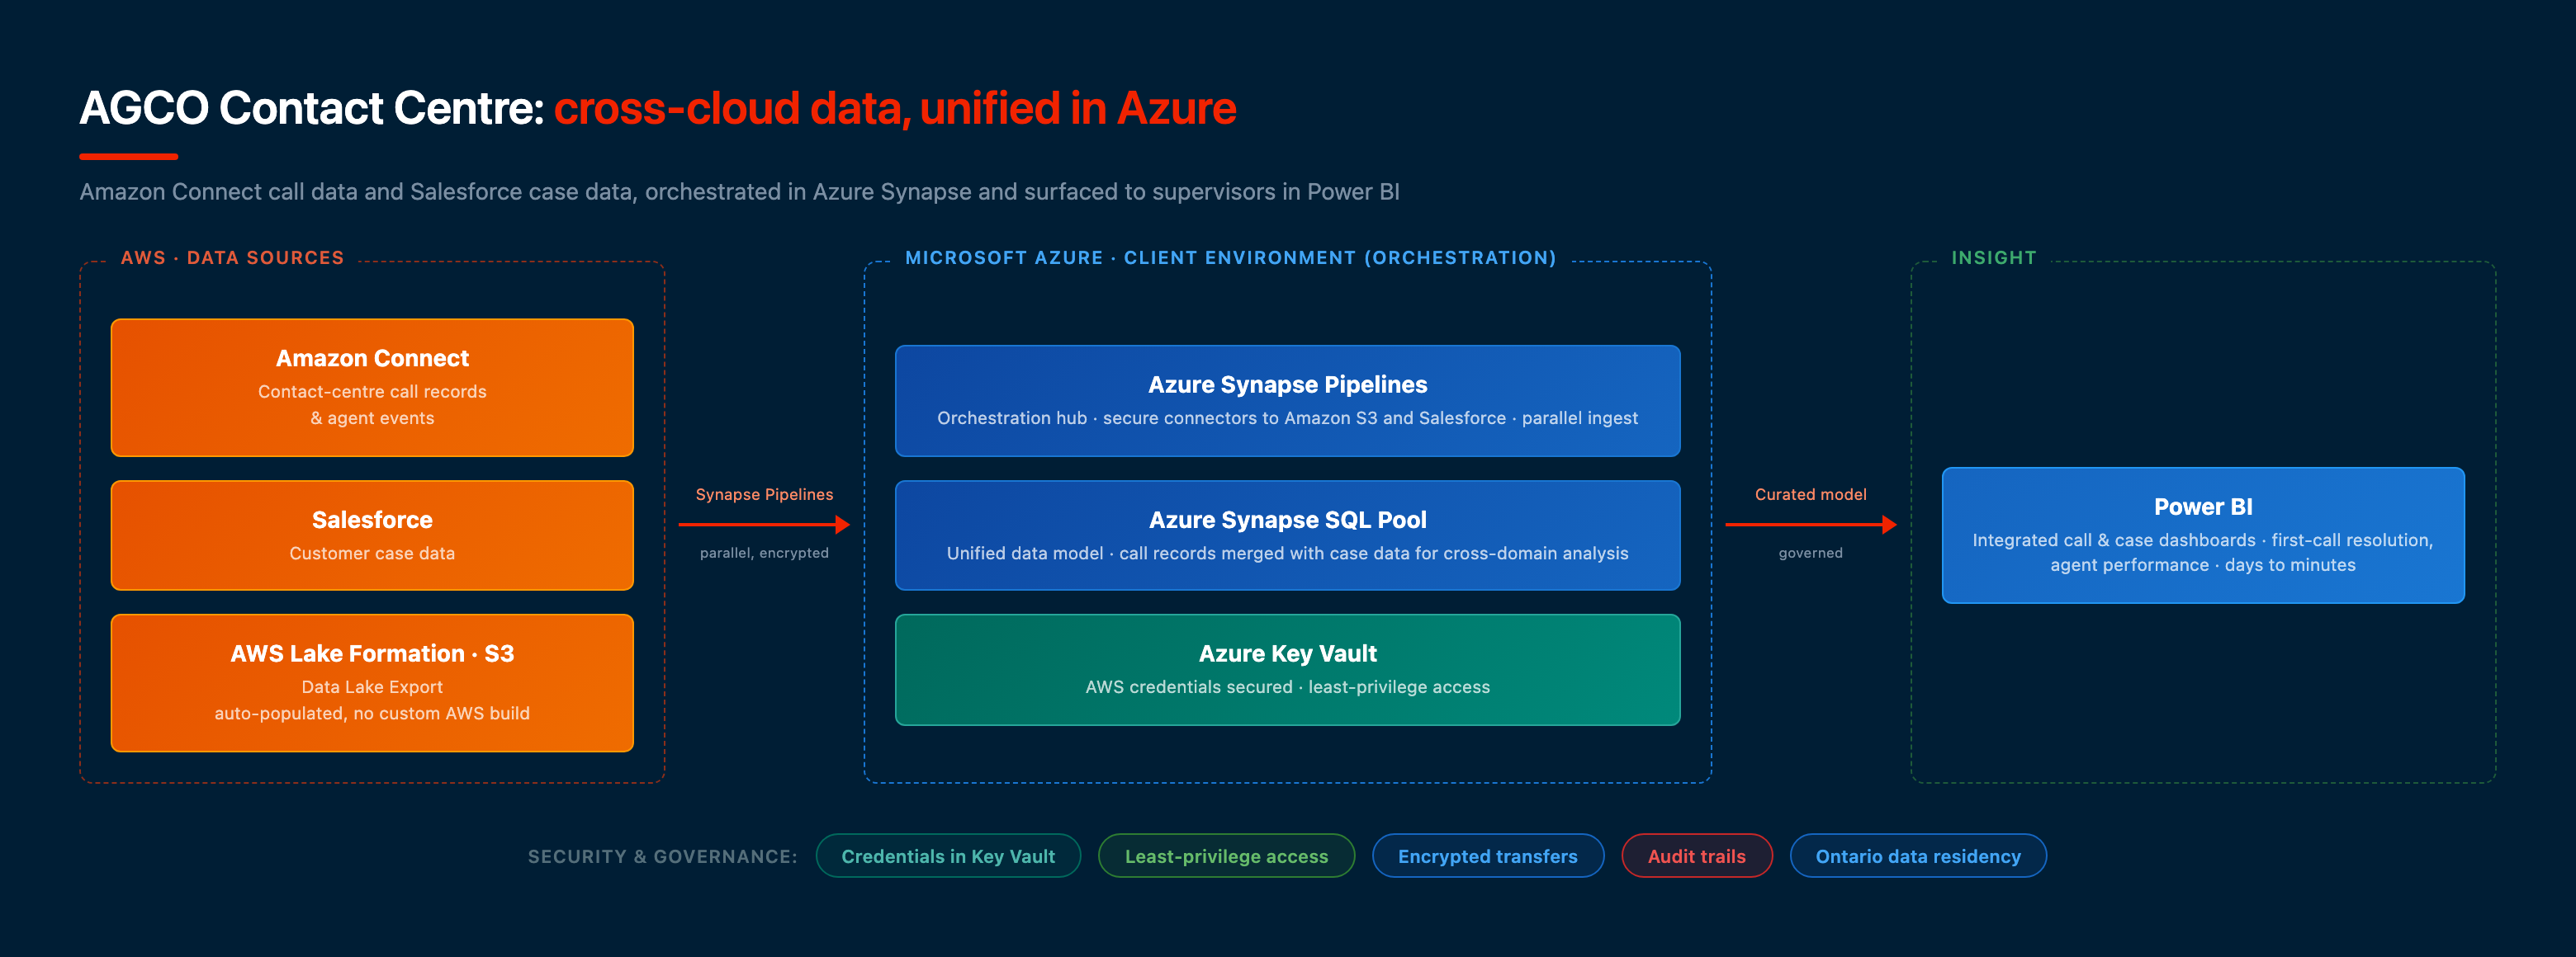Click the 'MICROSOFT AZURE · CLIENT ENVIRONMENT (ORCHESTRATION)' label

(1230, 257)
